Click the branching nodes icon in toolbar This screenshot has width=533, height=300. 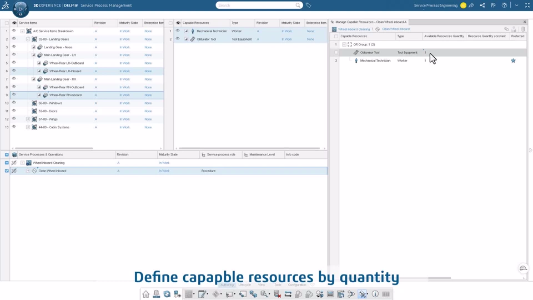click(351, 294)
